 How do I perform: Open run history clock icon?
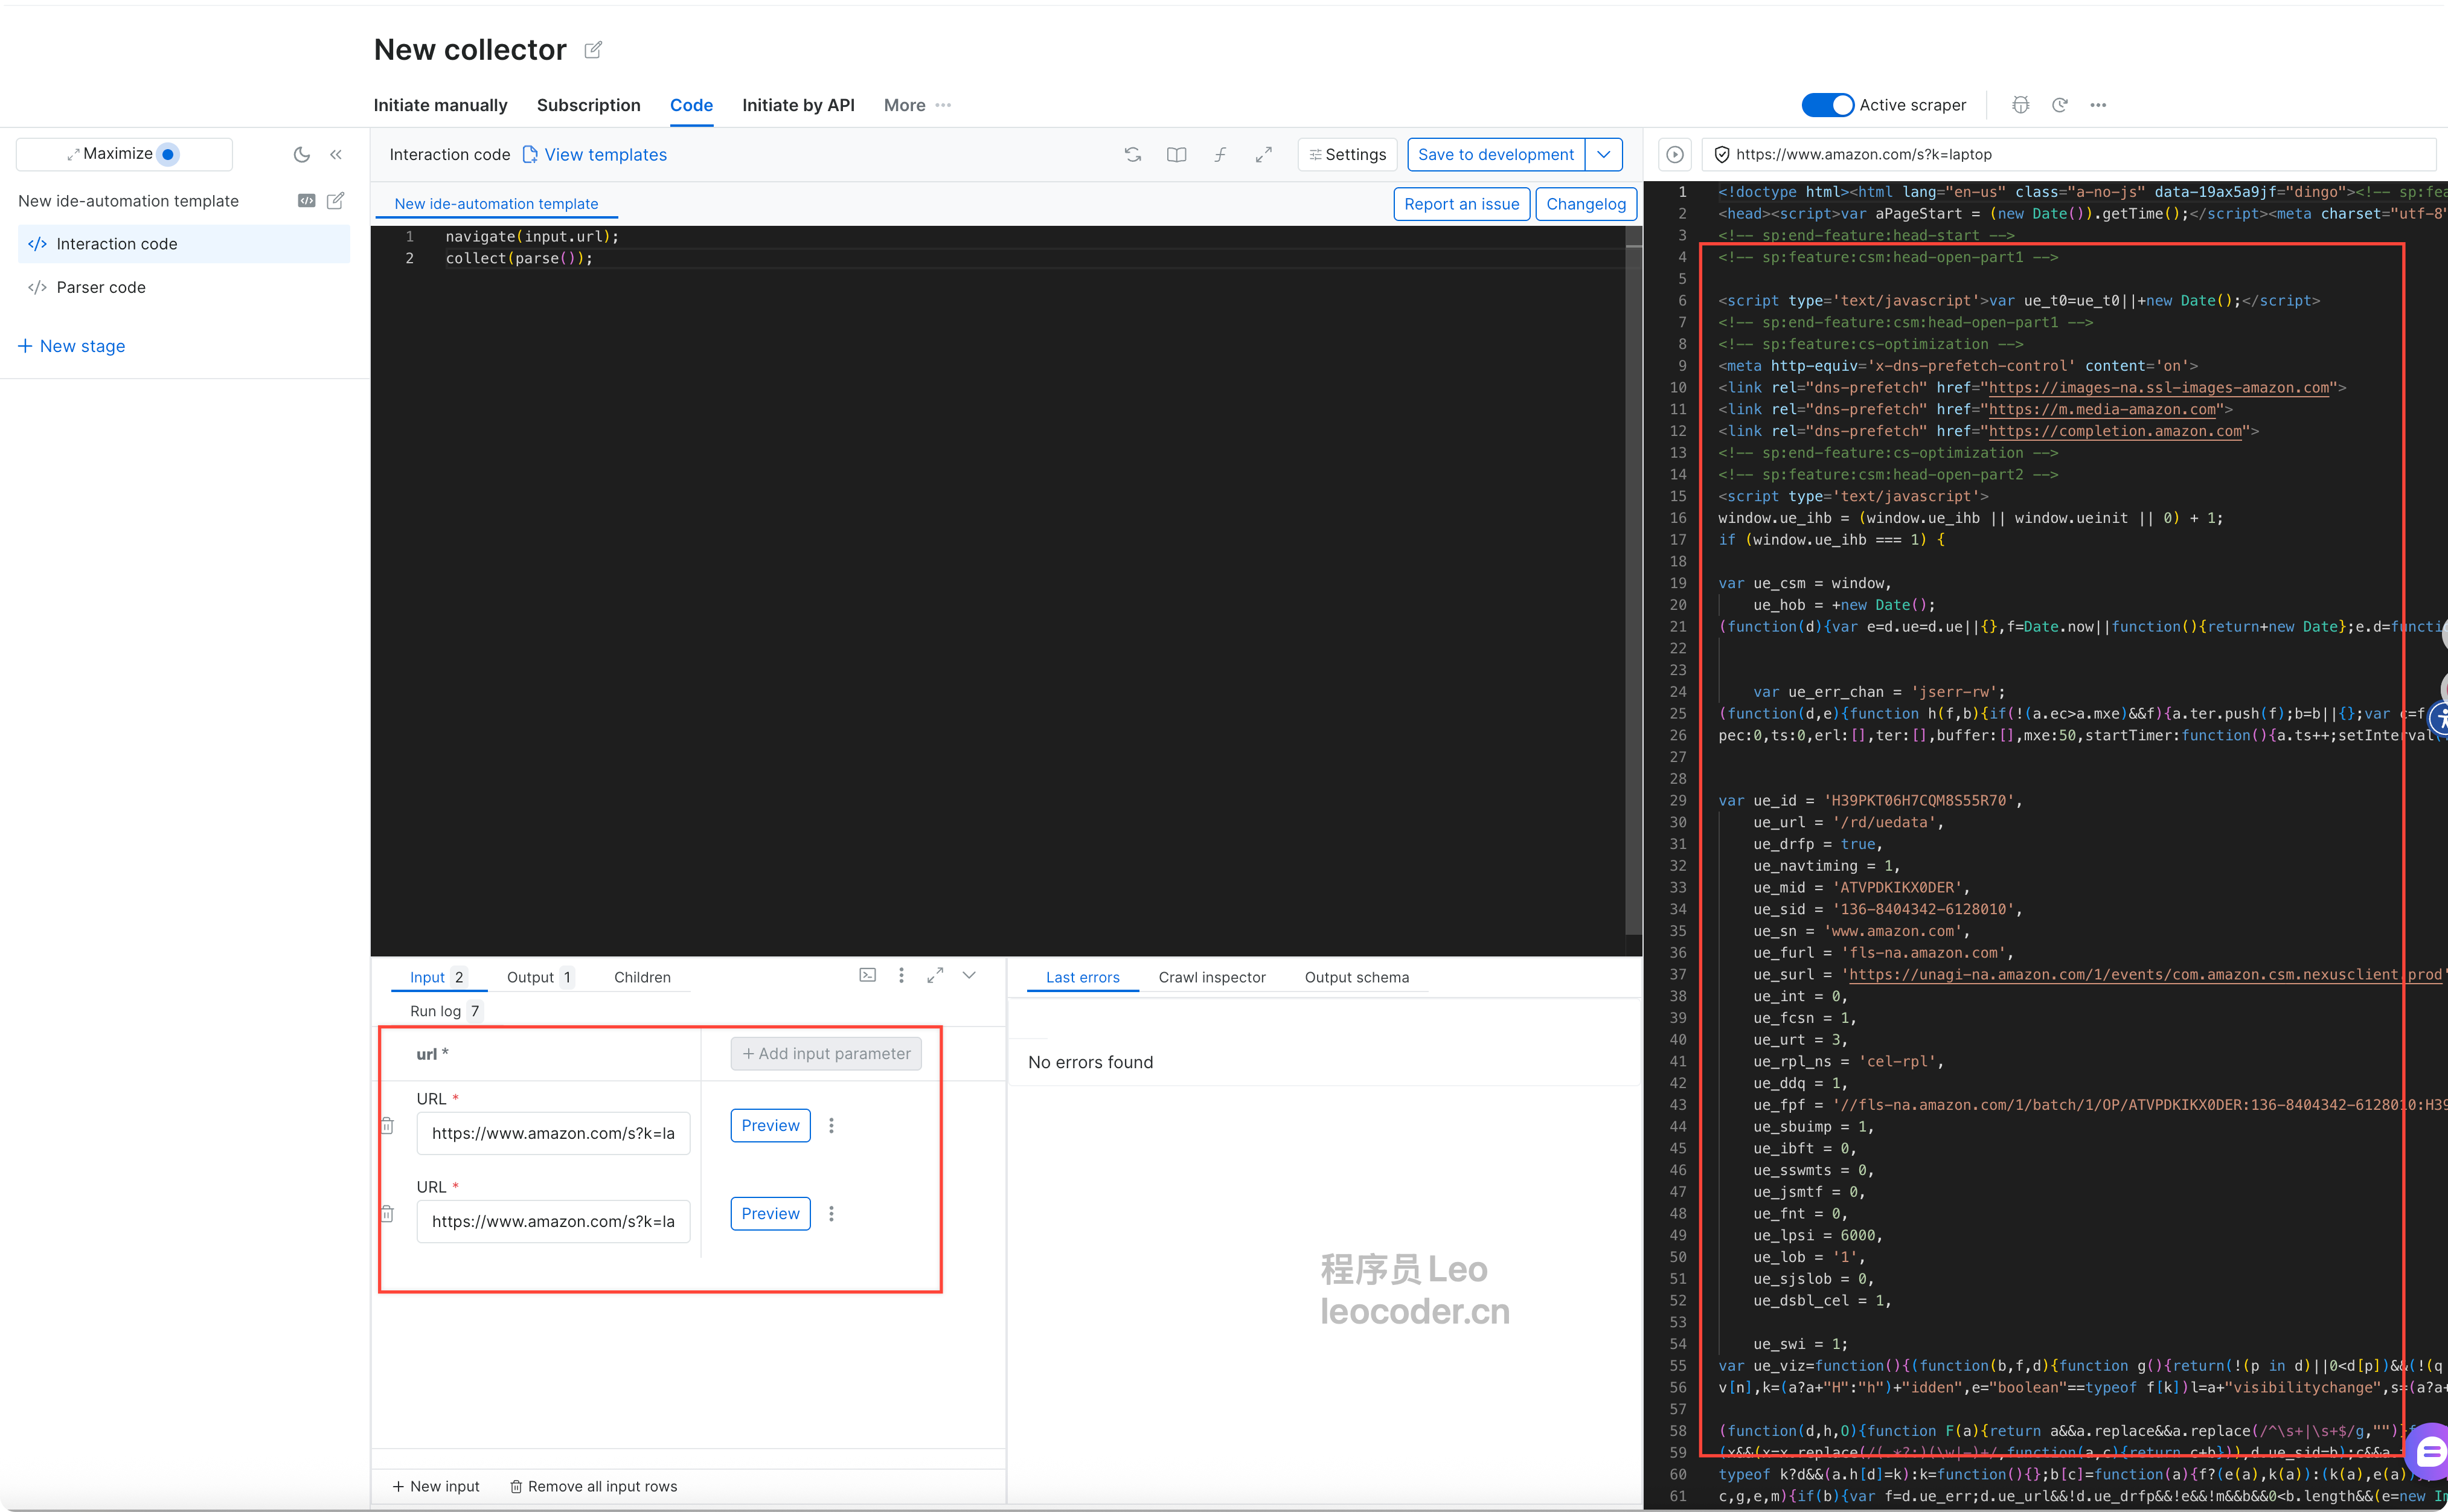pos(2059,105)
